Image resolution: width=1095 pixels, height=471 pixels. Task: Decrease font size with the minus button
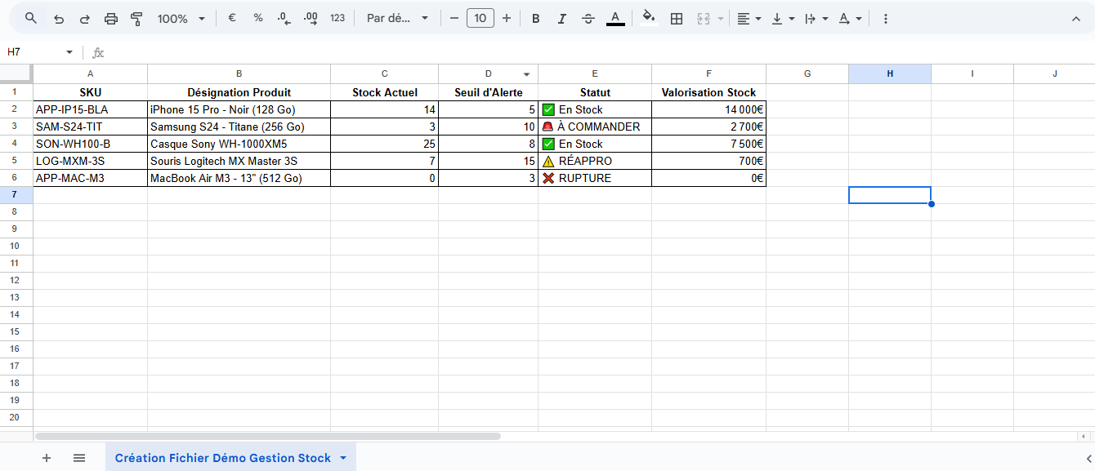point(454,18)
